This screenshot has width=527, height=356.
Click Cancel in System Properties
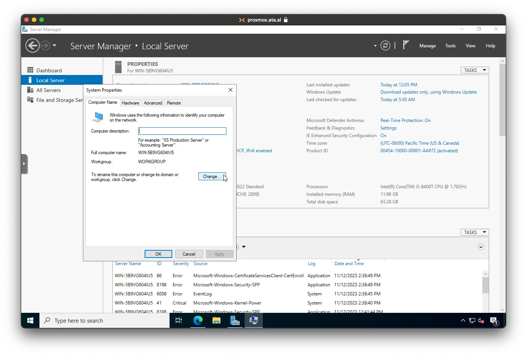(189, 254)
